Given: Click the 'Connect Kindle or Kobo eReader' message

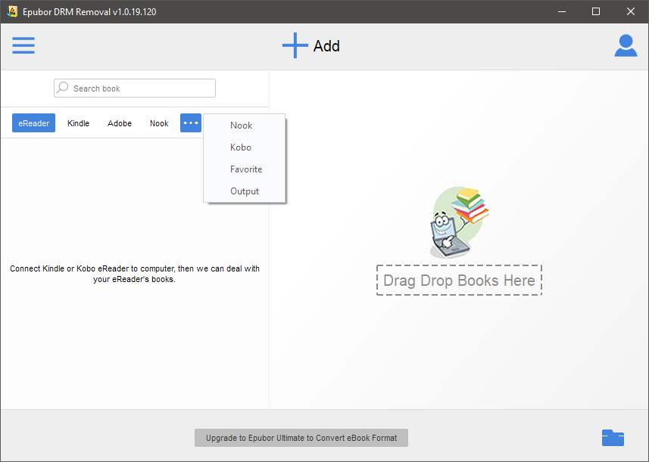Looking at the screenshot, I should coord(135,274).
